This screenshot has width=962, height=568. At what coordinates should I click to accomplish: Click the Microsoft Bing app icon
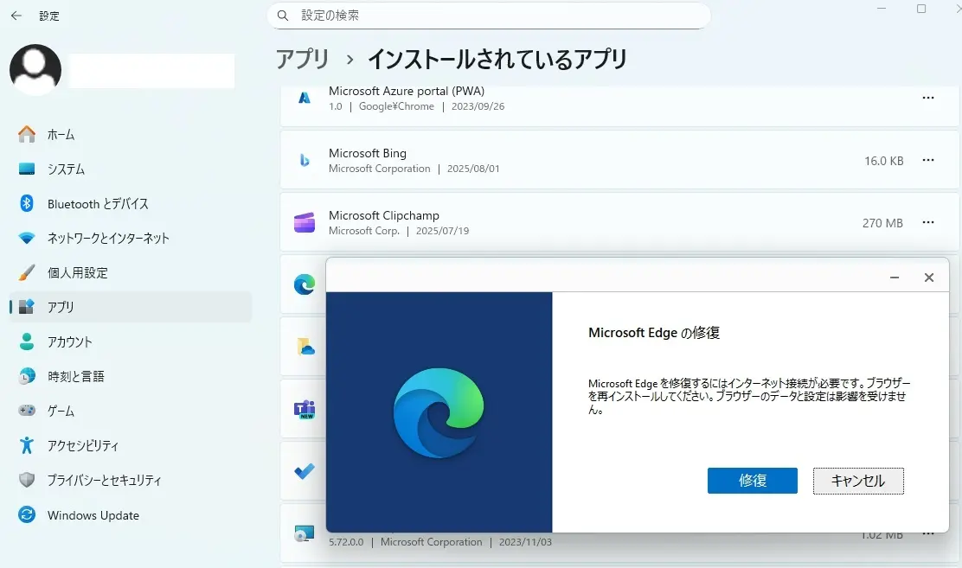(x=305, y=160)
